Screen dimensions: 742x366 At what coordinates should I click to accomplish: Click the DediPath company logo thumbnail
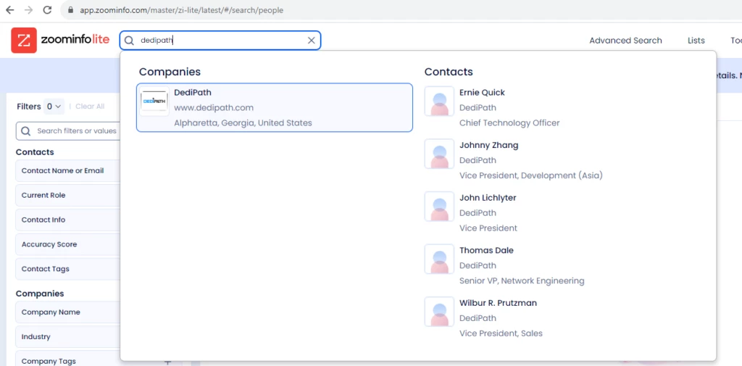pyautogui.click(x=154, y=101)
